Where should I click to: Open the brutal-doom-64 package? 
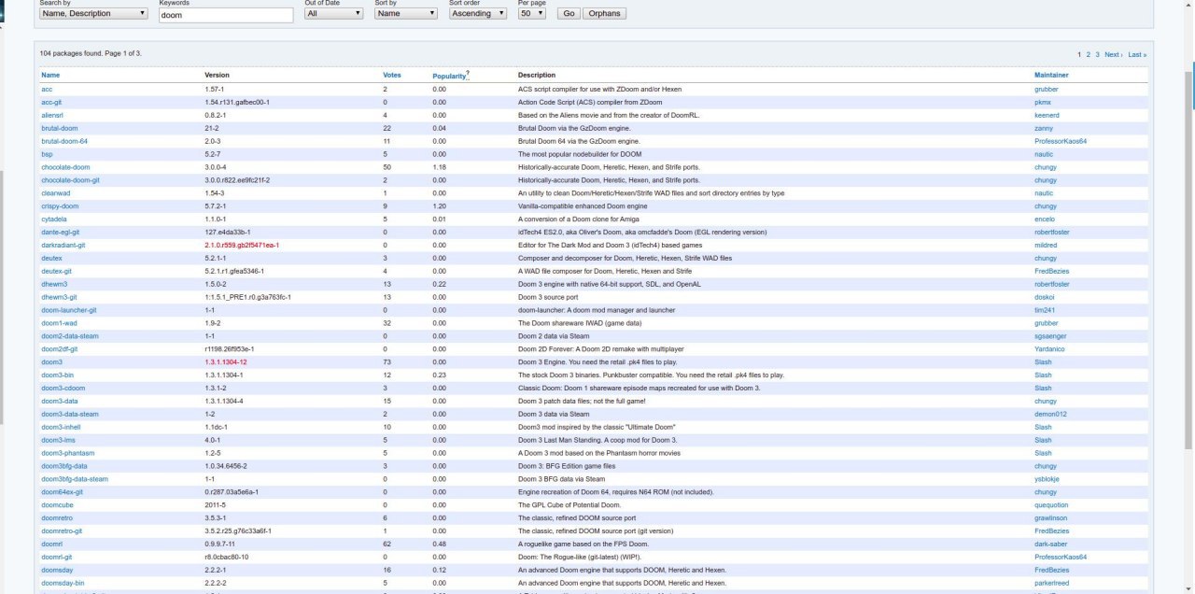[64, 141]
